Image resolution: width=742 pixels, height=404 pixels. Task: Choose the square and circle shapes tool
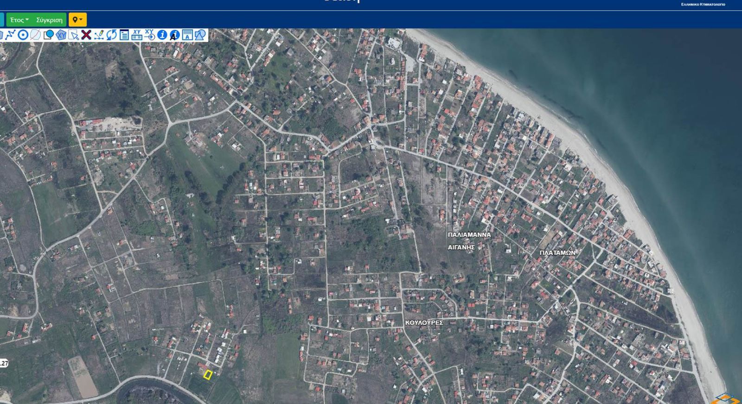coord(48,35)
